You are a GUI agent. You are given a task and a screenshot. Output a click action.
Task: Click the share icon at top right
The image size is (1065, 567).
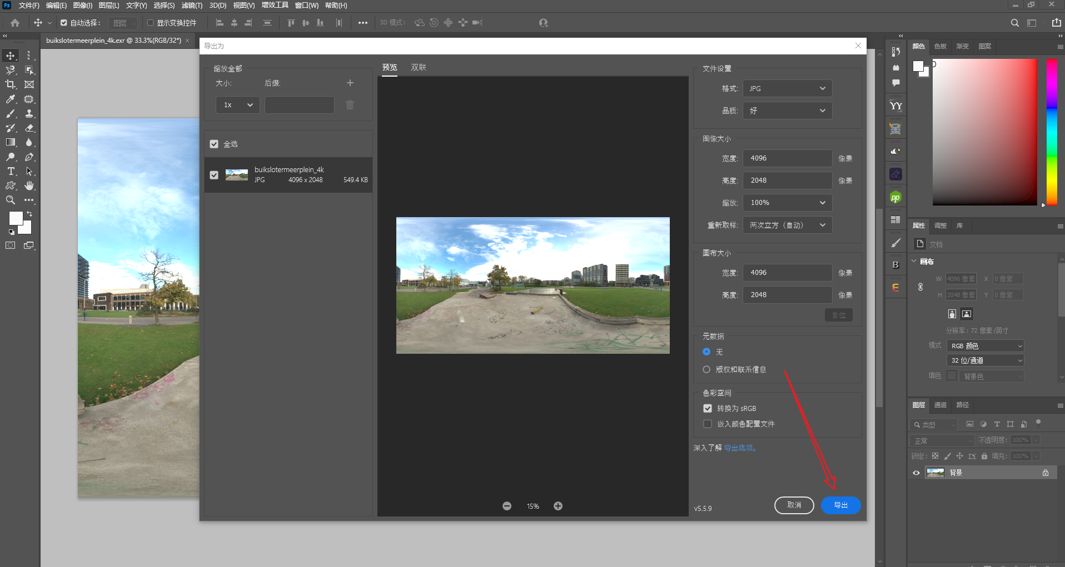1056,23
